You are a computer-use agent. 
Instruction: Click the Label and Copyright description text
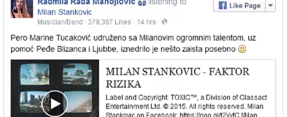(x=186, y=106)
